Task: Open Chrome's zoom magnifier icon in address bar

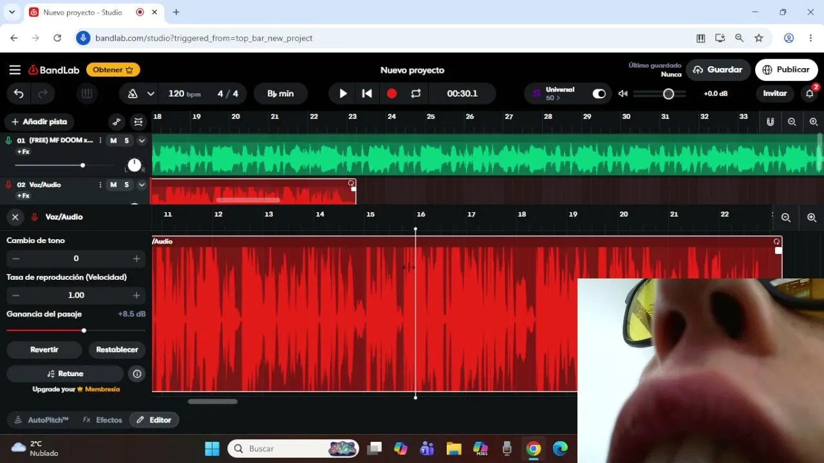Action: click(739, 38)
